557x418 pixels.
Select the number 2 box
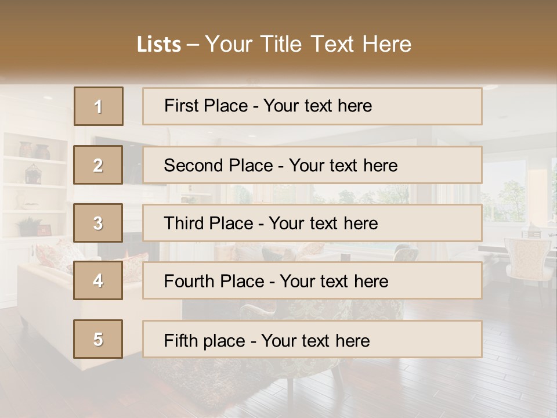(x=98, y=165)
